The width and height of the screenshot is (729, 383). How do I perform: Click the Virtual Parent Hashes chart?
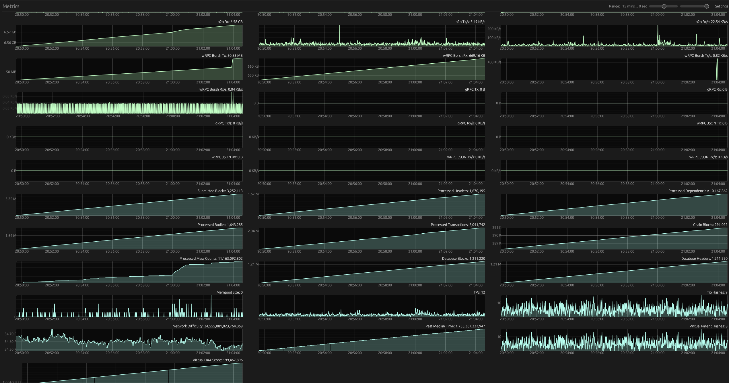tap(614, 340)
